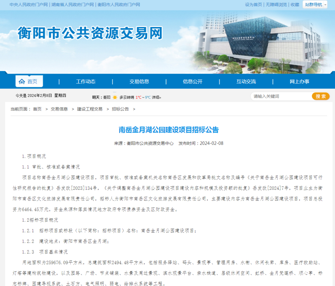Open 网上办事 navigation menu
335x286 pixels.
tap(300, 81)
